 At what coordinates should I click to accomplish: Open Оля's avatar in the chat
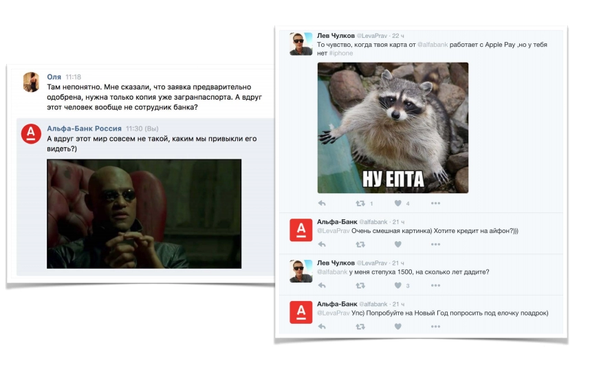point(31,82)
